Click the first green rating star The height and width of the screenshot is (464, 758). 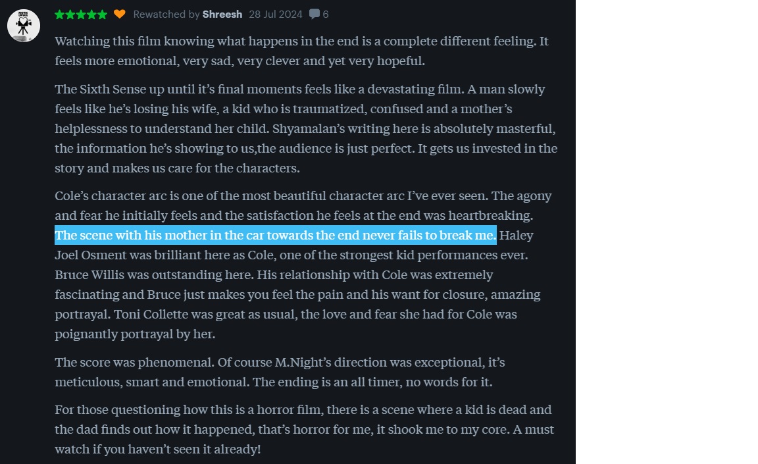click(x=60, y=14)
